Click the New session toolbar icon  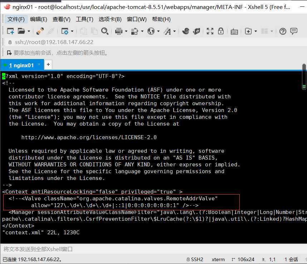[x=11, y=31]
